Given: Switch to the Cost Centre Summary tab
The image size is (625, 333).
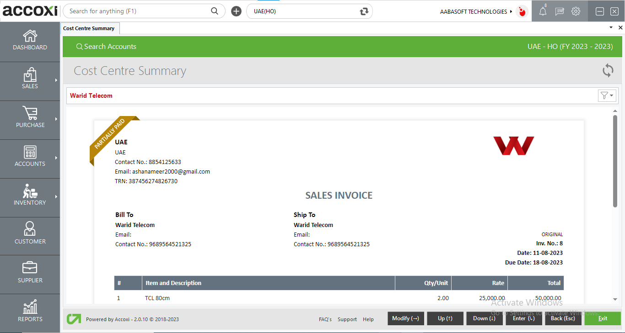Looking at the screenshot, I should 90,28.
